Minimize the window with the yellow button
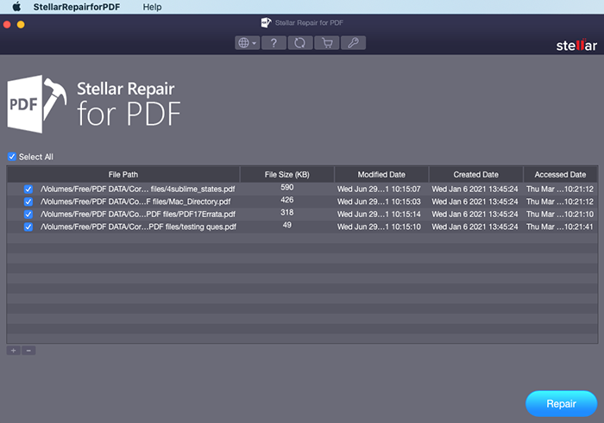 21,25
